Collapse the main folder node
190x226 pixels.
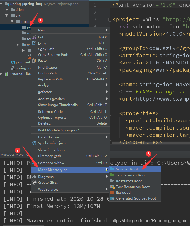point(12,21)
